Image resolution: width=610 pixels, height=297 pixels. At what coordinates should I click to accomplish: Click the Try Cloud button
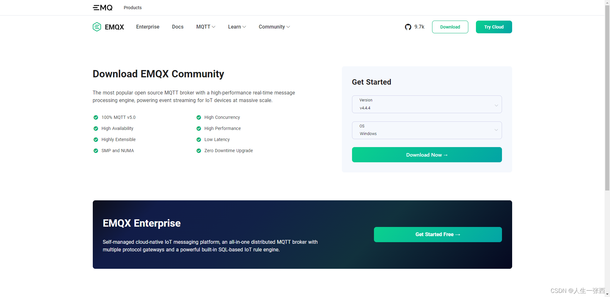(x=494, y=27)
